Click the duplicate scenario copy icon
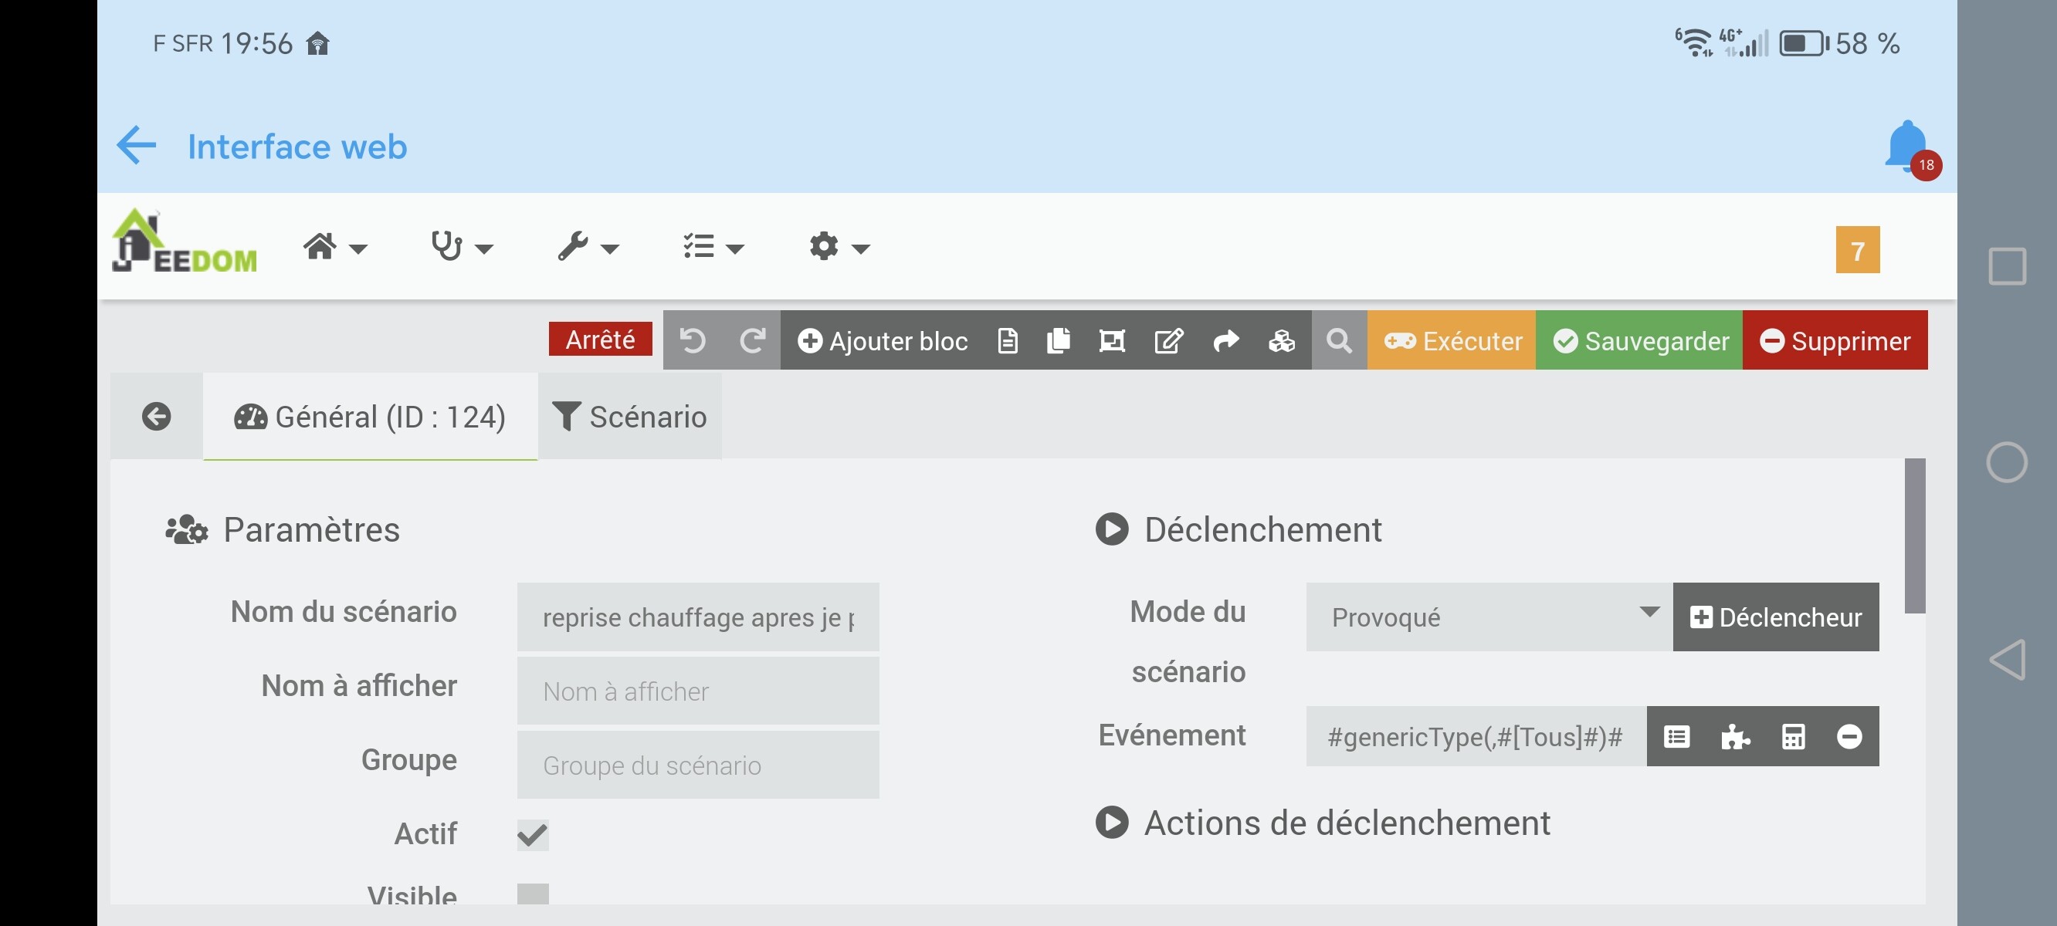Image resolution: width=2057 pixels, height=926 pixels. (x=1058, y=341)
